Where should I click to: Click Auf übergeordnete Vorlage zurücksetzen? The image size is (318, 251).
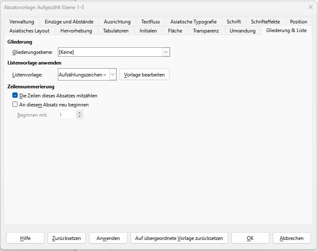[x=179, y=238]
